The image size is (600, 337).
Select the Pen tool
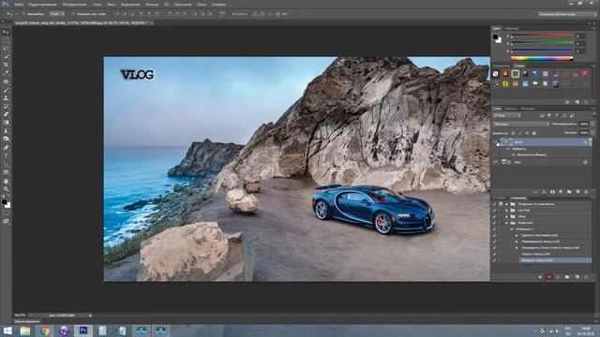coord(6,148)
